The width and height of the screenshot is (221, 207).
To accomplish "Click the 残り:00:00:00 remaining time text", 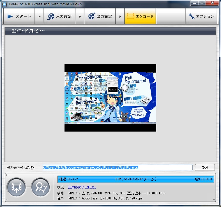I will [x=203, y=179].
